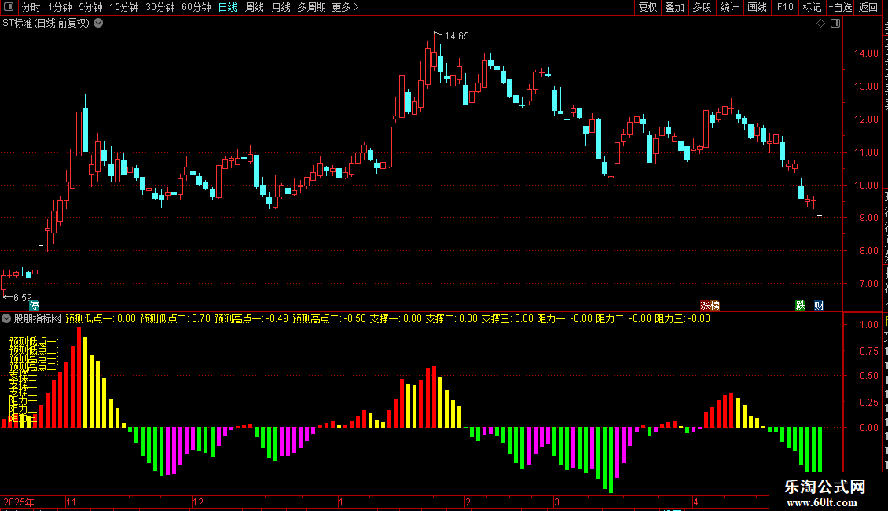The height and width of the screenshot is (511, 888).
Task: Open the 多周期 multi-period view
Action: coord(311,7)
